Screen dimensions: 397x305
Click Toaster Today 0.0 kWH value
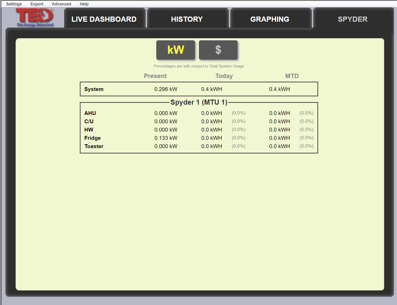point(212,146)
